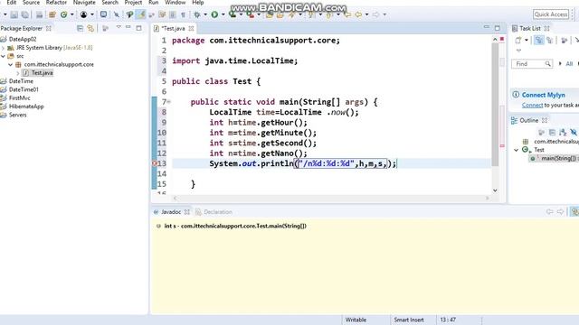This screenshot has height=325, width=579.
Task: Maximize the editor area
Action: point(497,28)
